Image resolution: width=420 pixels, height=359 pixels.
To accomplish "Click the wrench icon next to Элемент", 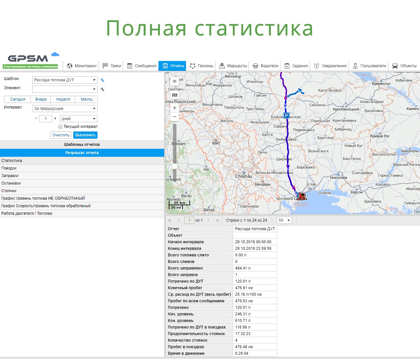I will click(102, 89).
